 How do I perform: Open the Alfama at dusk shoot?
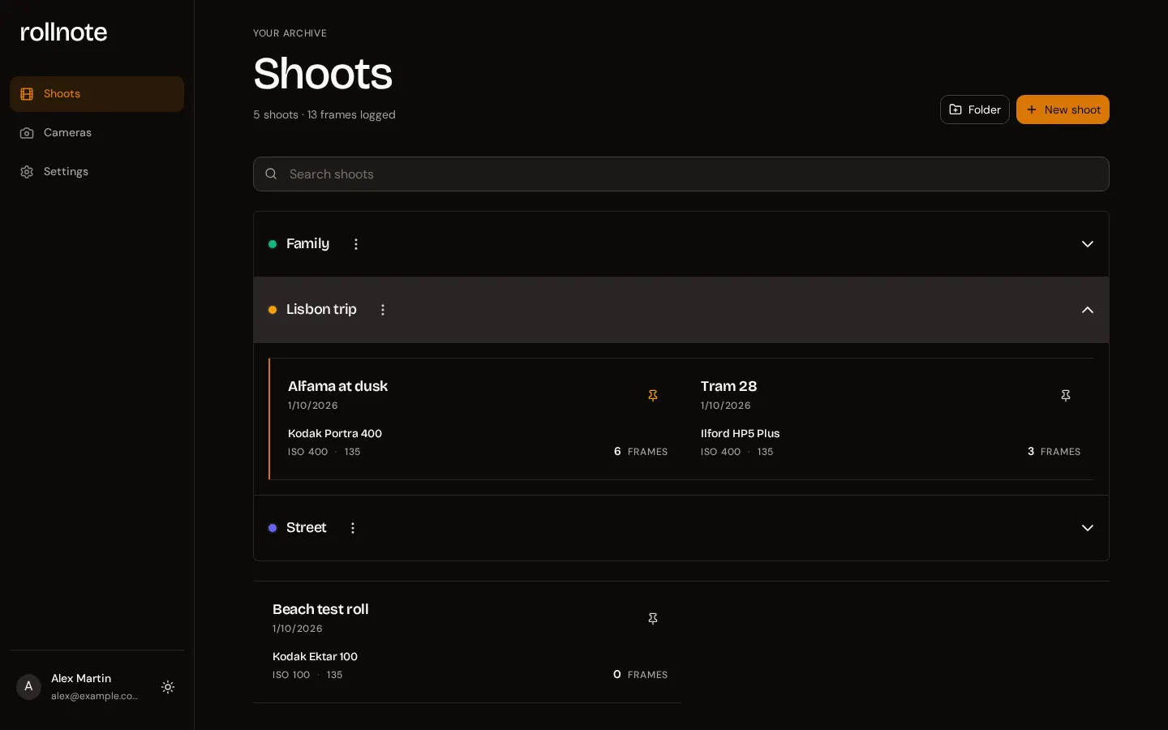pyautogui.click(x=474, y=419)
